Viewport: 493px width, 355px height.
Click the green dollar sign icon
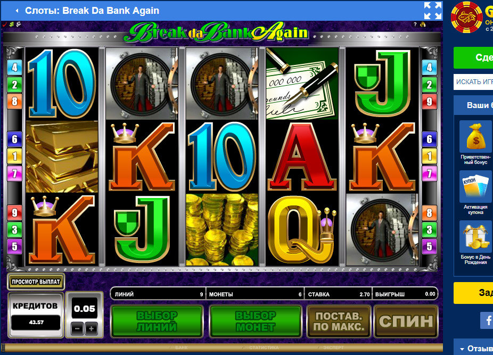click(x=12, y=24)
